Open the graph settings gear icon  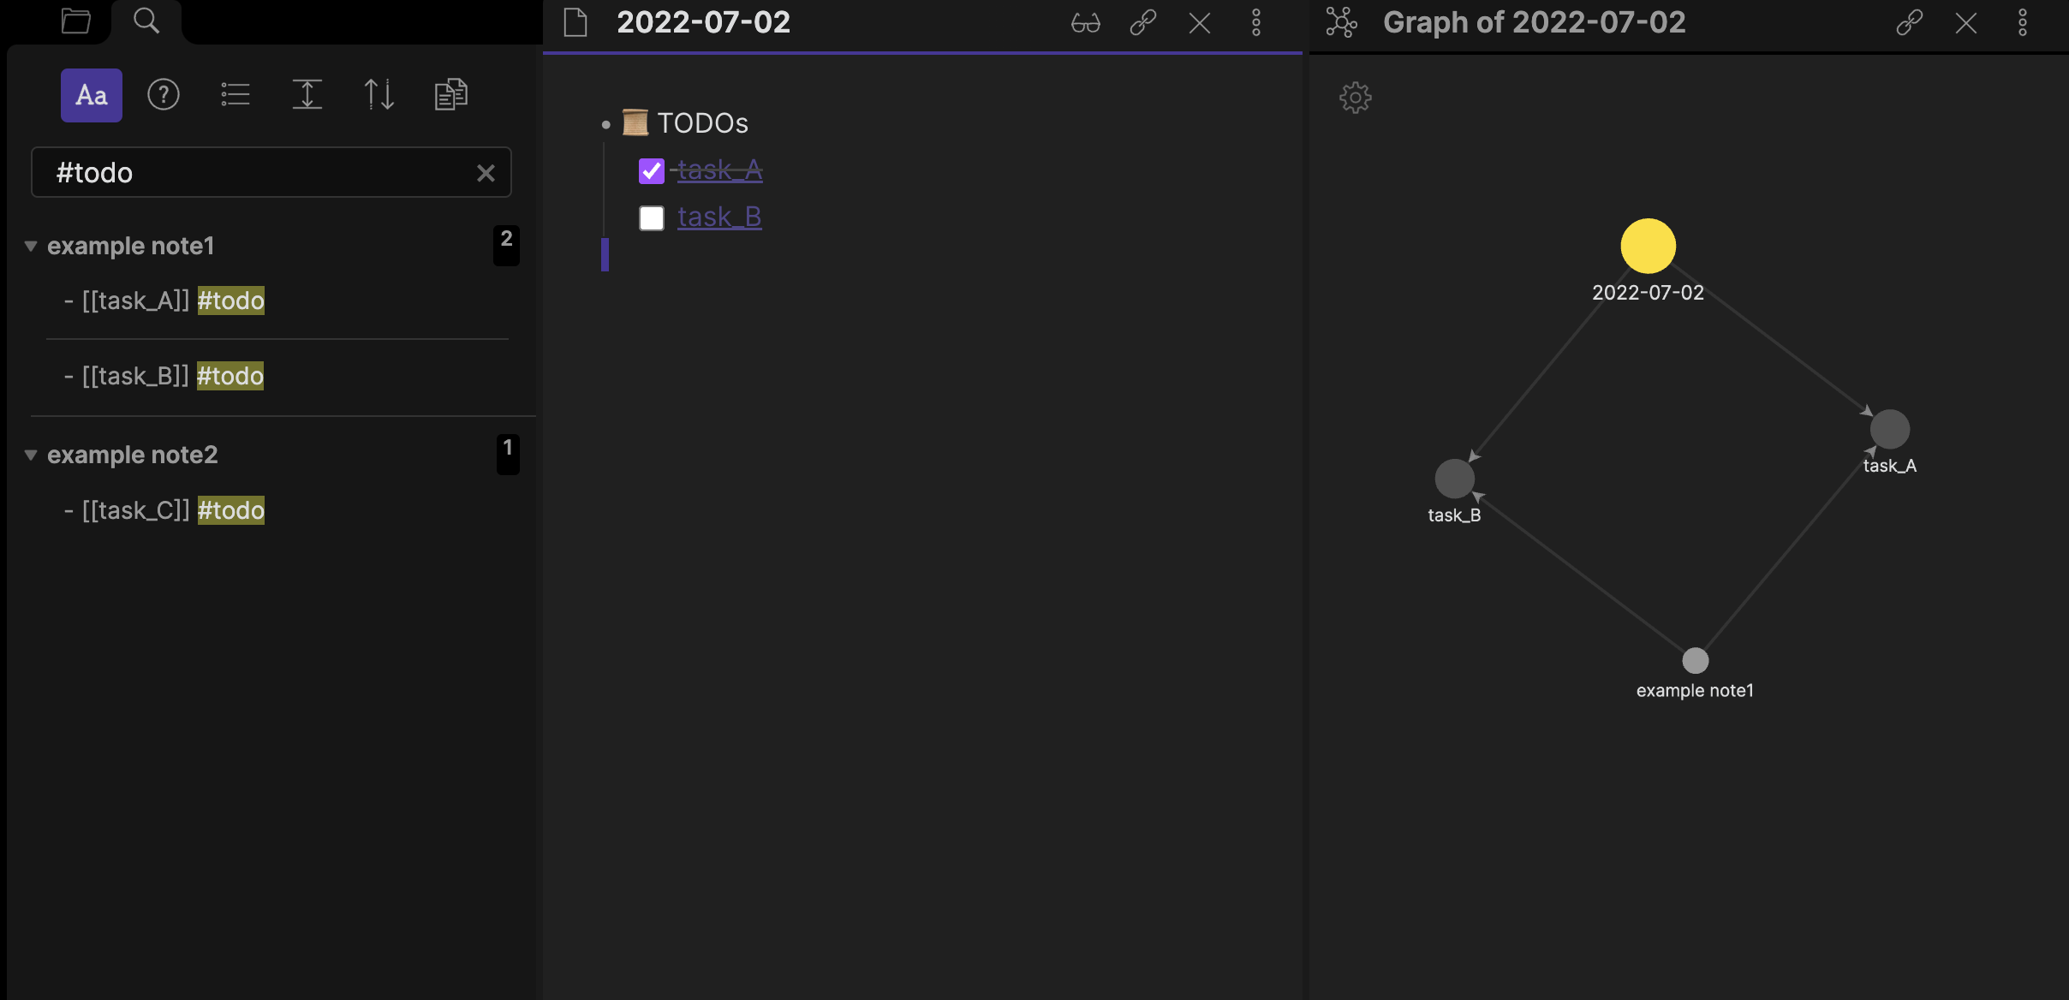1356,98
